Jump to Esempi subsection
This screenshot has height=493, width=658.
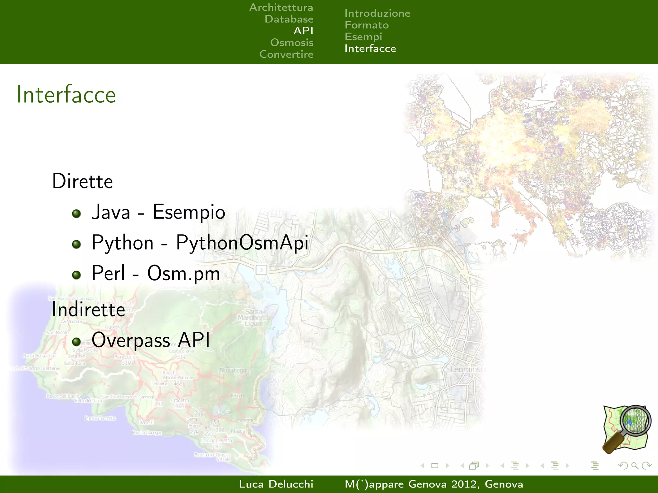363,37
